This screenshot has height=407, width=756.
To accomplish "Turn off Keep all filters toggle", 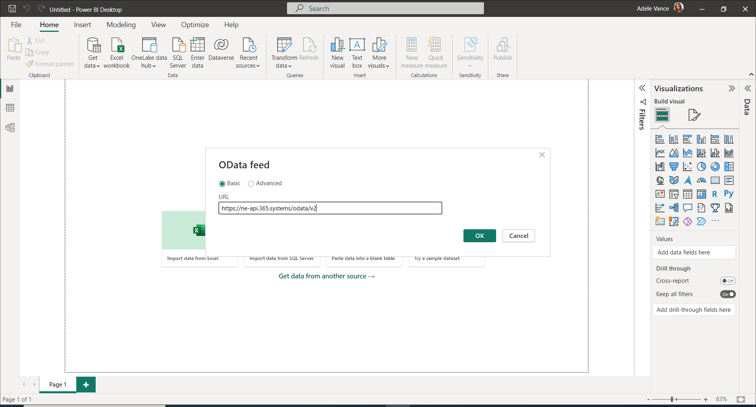I will pos(728,294).
